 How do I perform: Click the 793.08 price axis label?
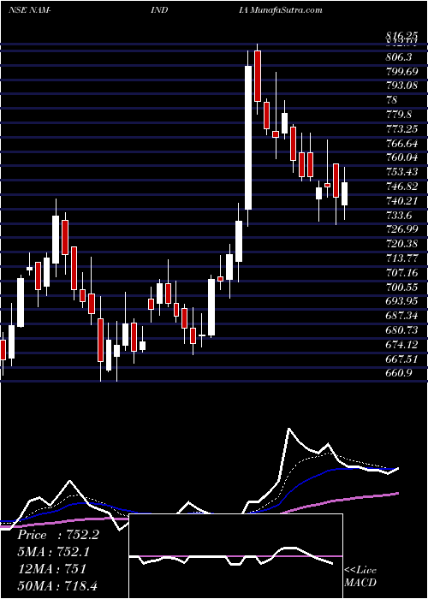402,86
